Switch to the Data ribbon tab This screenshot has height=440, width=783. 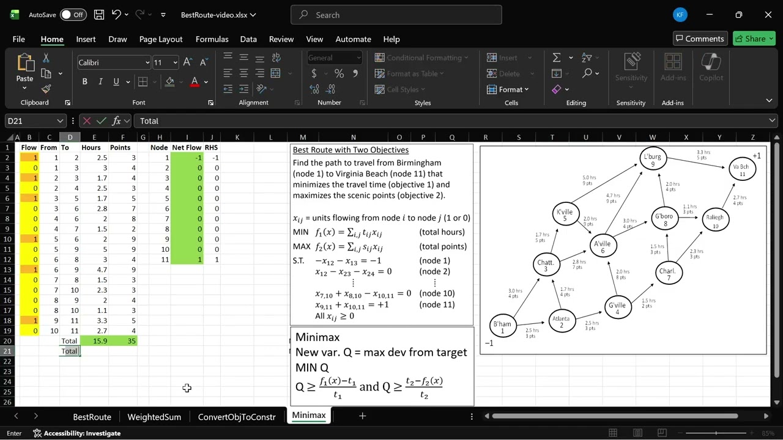pyautogui.click(x=248, y=39)
